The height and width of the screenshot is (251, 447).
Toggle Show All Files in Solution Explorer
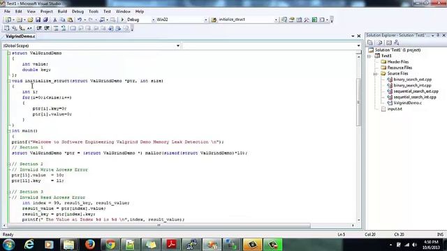coord(379,43)
